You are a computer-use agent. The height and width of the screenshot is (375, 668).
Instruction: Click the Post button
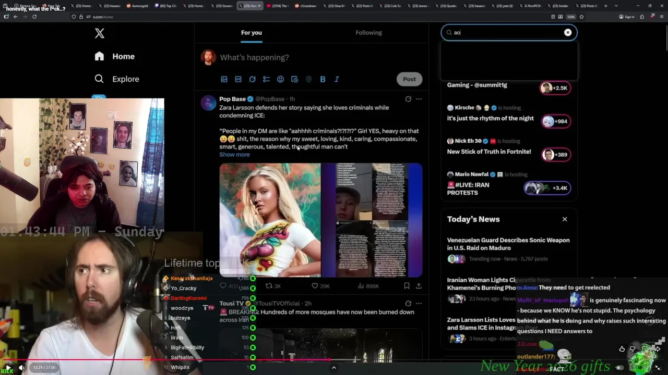pos(409,79)
